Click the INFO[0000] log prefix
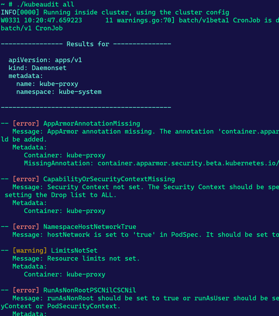The height and width of the screenshot is (316, 279). coord(20,12)
